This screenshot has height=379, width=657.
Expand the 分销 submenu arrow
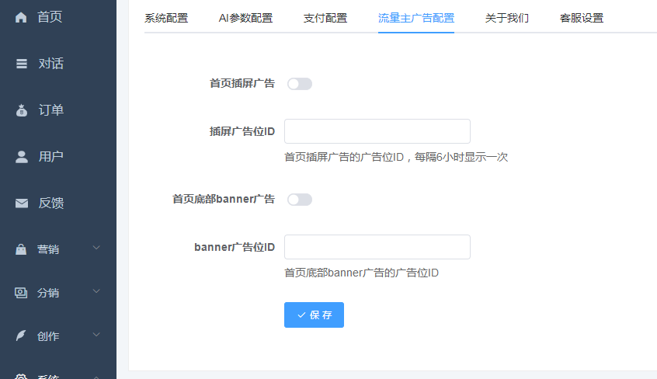click(96, 292)
